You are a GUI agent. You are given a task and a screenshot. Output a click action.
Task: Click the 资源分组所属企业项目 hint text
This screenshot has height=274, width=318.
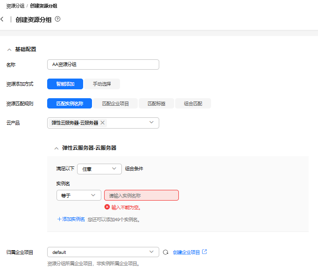(x=93, y=264)
